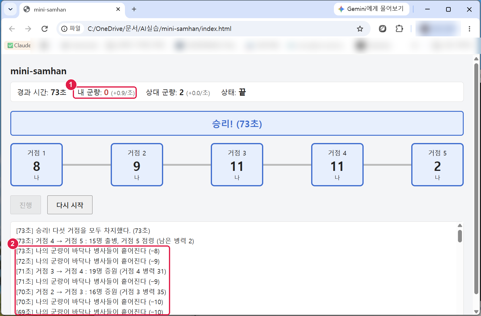Bookmark this page with star icon
The width and height of the screenshot is (481, 316).
(x=360, y=29)
